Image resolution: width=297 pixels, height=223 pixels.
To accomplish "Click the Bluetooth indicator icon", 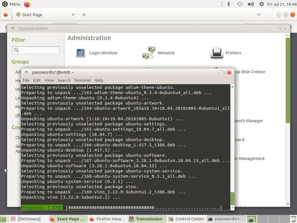I will (229, 4).
